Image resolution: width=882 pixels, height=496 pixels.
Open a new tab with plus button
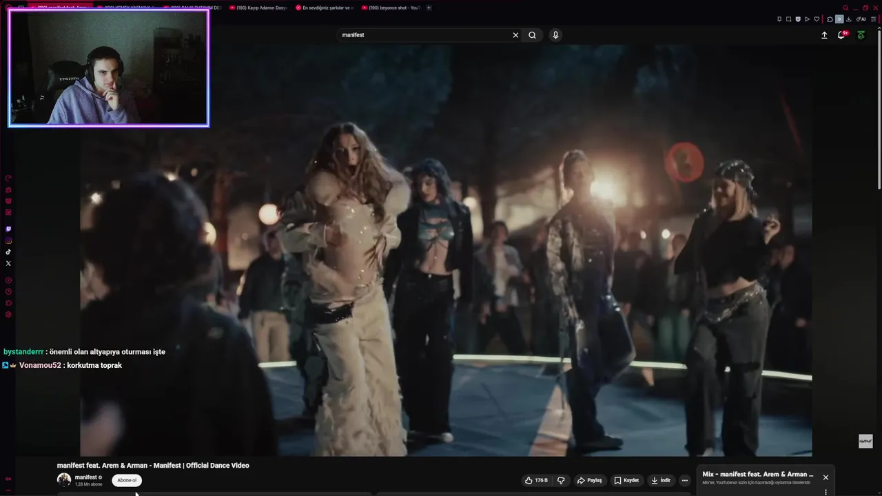tap(429, 8)
